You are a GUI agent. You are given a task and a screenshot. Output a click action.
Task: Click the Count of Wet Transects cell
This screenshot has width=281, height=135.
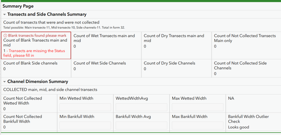click(106, 46)
